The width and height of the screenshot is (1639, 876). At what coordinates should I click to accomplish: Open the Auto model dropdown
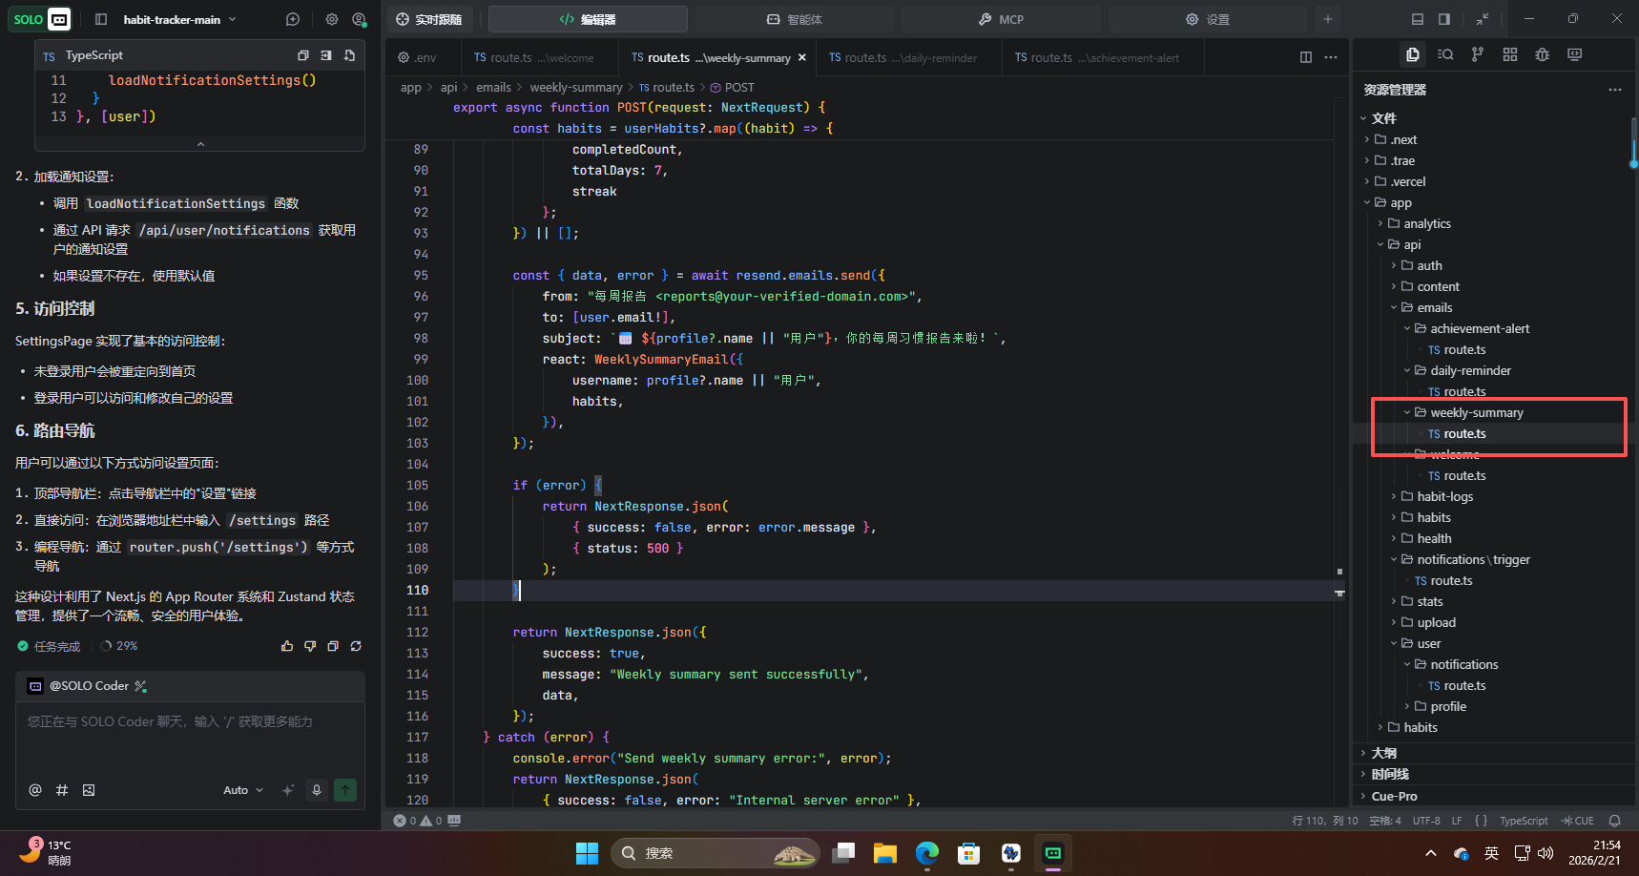243,790
